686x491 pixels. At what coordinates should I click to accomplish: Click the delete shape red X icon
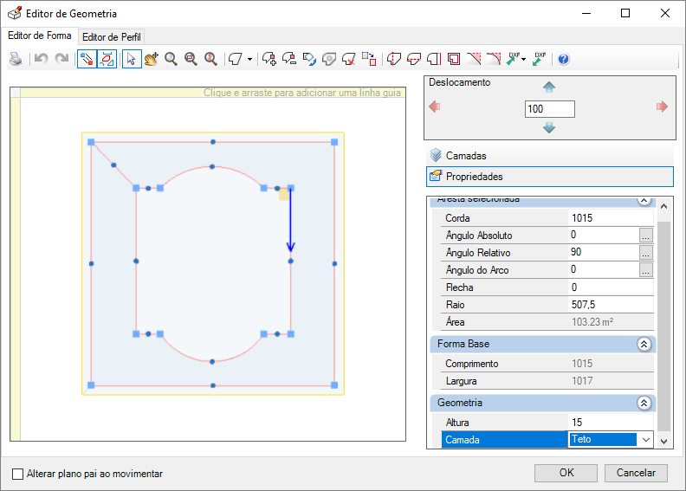(x=349, y=59)
